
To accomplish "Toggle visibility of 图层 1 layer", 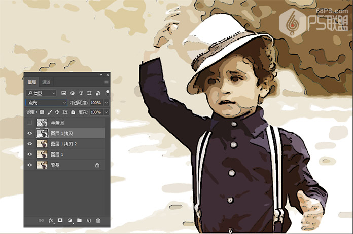I will [30, 154].
